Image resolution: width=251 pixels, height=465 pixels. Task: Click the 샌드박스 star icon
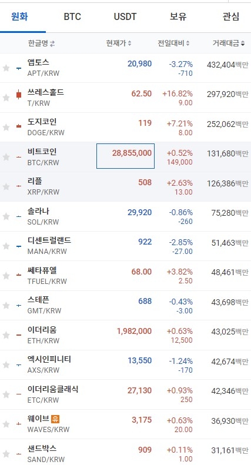pyautogui.click(x=6, y=454)
